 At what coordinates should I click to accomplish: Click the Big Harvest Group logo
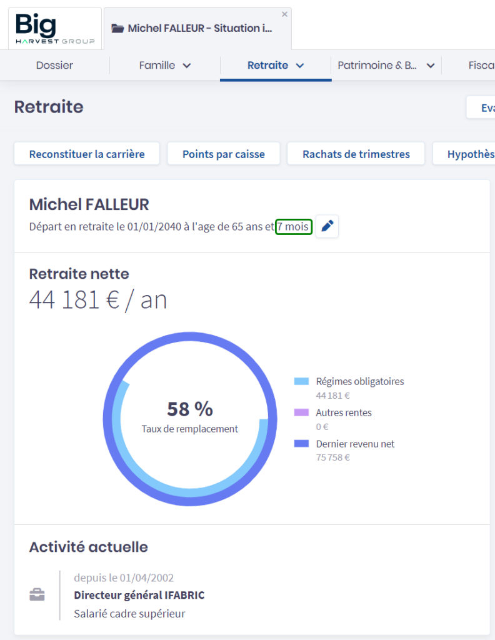tap(55, 29)
